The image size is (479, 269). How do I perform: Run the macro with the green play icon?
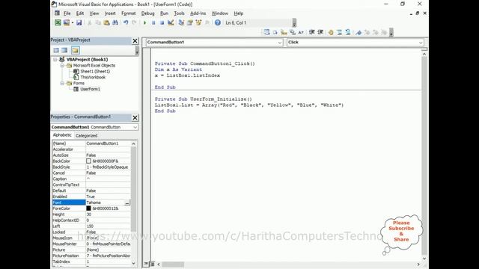coord(144,22)
